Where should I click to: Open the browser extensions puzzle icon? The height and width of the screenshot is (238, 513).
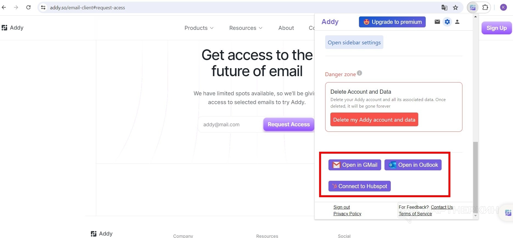(485, 8)
